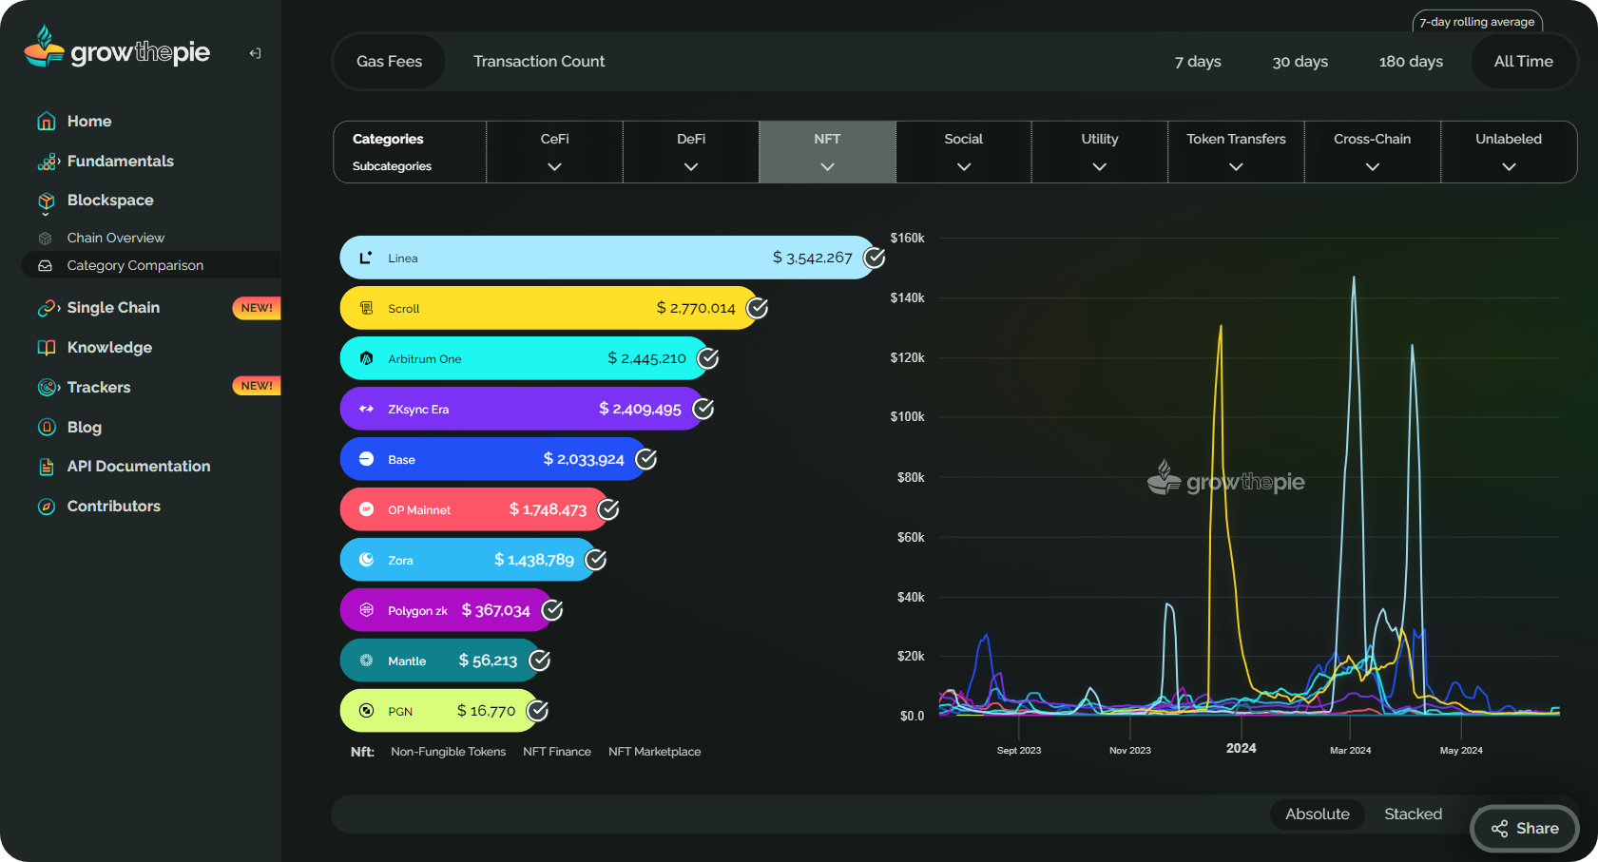This screenshot has height=862, width=1598.
Task: Click the Linea chain logo icon
Action: (366, 258)
